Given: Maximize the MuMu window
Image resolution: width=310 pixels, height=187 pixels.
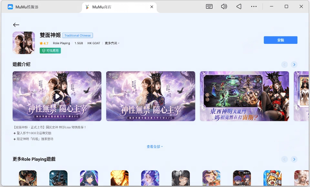Looking at the screenshot, I should click(286, 6).
